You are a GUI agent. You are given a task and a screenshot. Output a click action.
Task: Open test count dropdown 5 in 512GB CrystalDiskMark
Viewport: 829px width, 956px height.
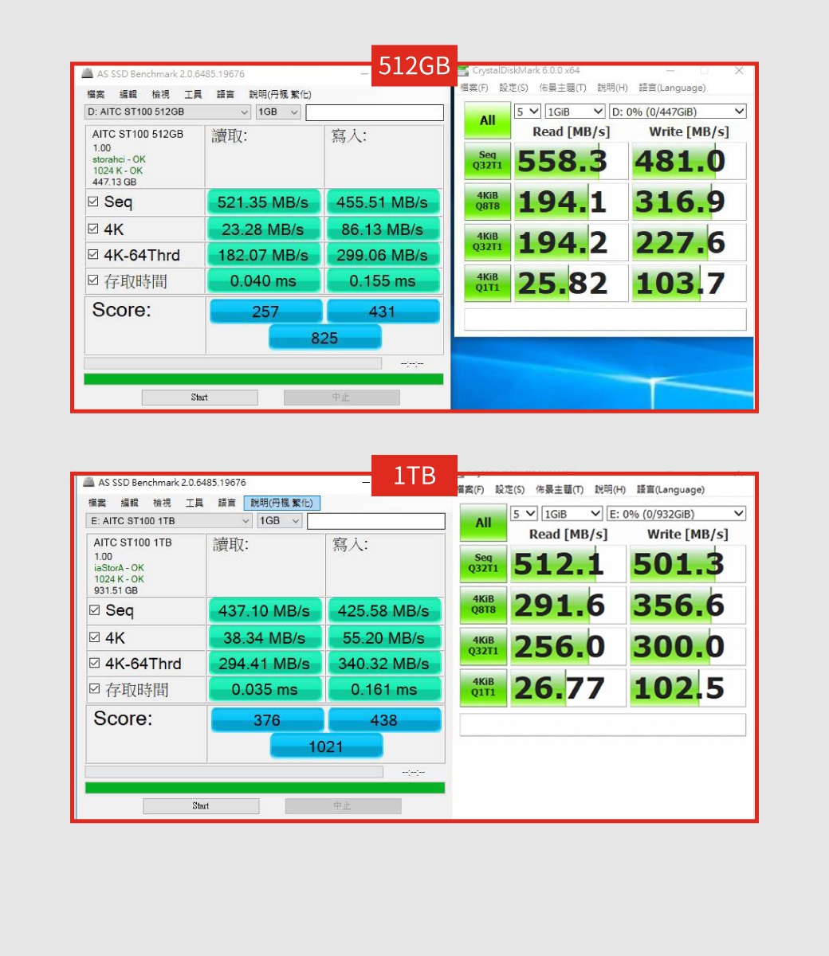[x=528, y=112]
